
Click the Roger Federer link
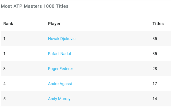60,69
